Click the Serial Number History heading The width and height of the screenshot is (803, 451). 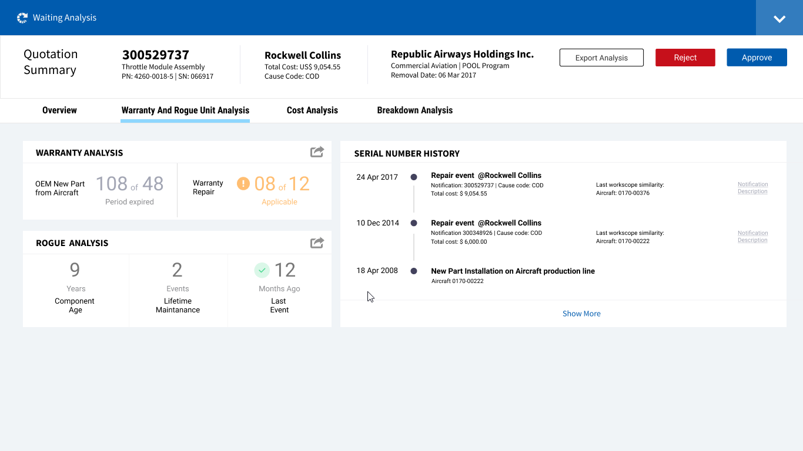click(x=407, y=154)
